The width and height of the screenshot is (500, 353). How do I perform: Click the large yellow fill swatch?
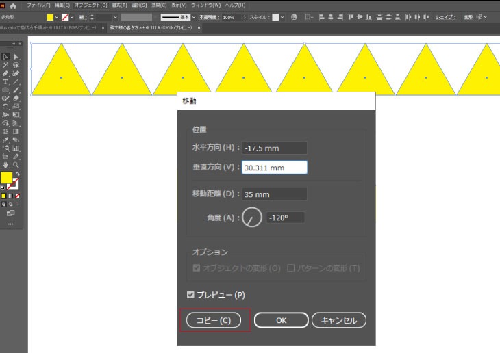click(6, 177)
